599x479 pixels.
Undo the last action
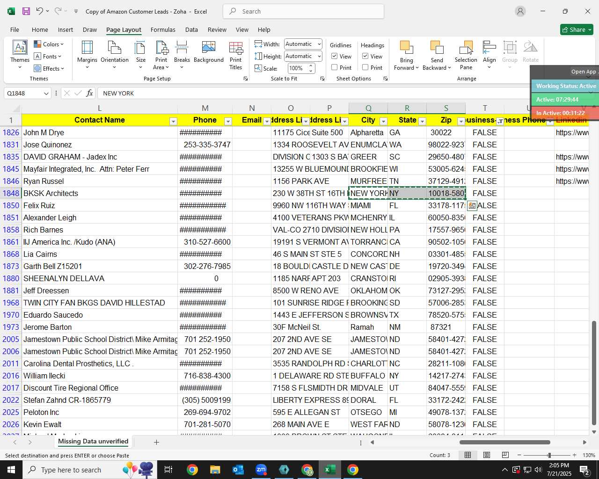40,11
